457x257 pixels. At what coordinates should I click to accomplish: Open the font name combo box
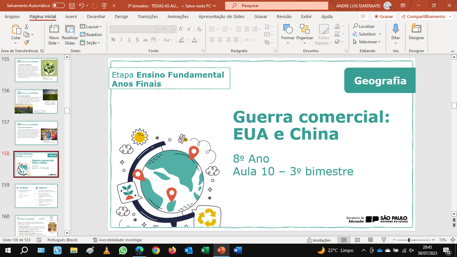click(135, 29)
